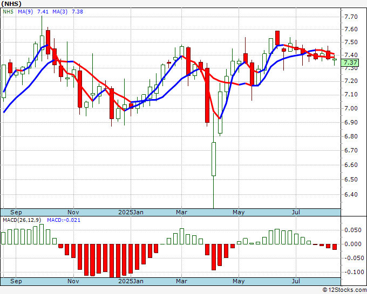Click Jul on the price chart date axis
Image resolution: width=367 pixels, height=294 pixels.
296,212
